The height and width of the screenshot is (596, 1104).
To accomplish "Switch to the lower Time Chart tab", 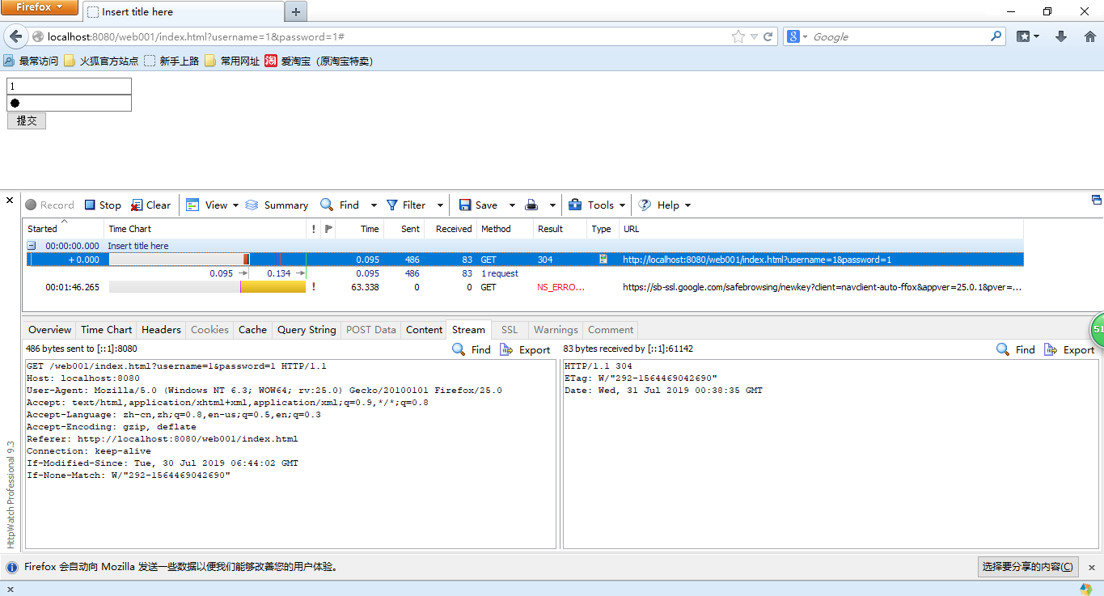I will [x=106, y=329].
